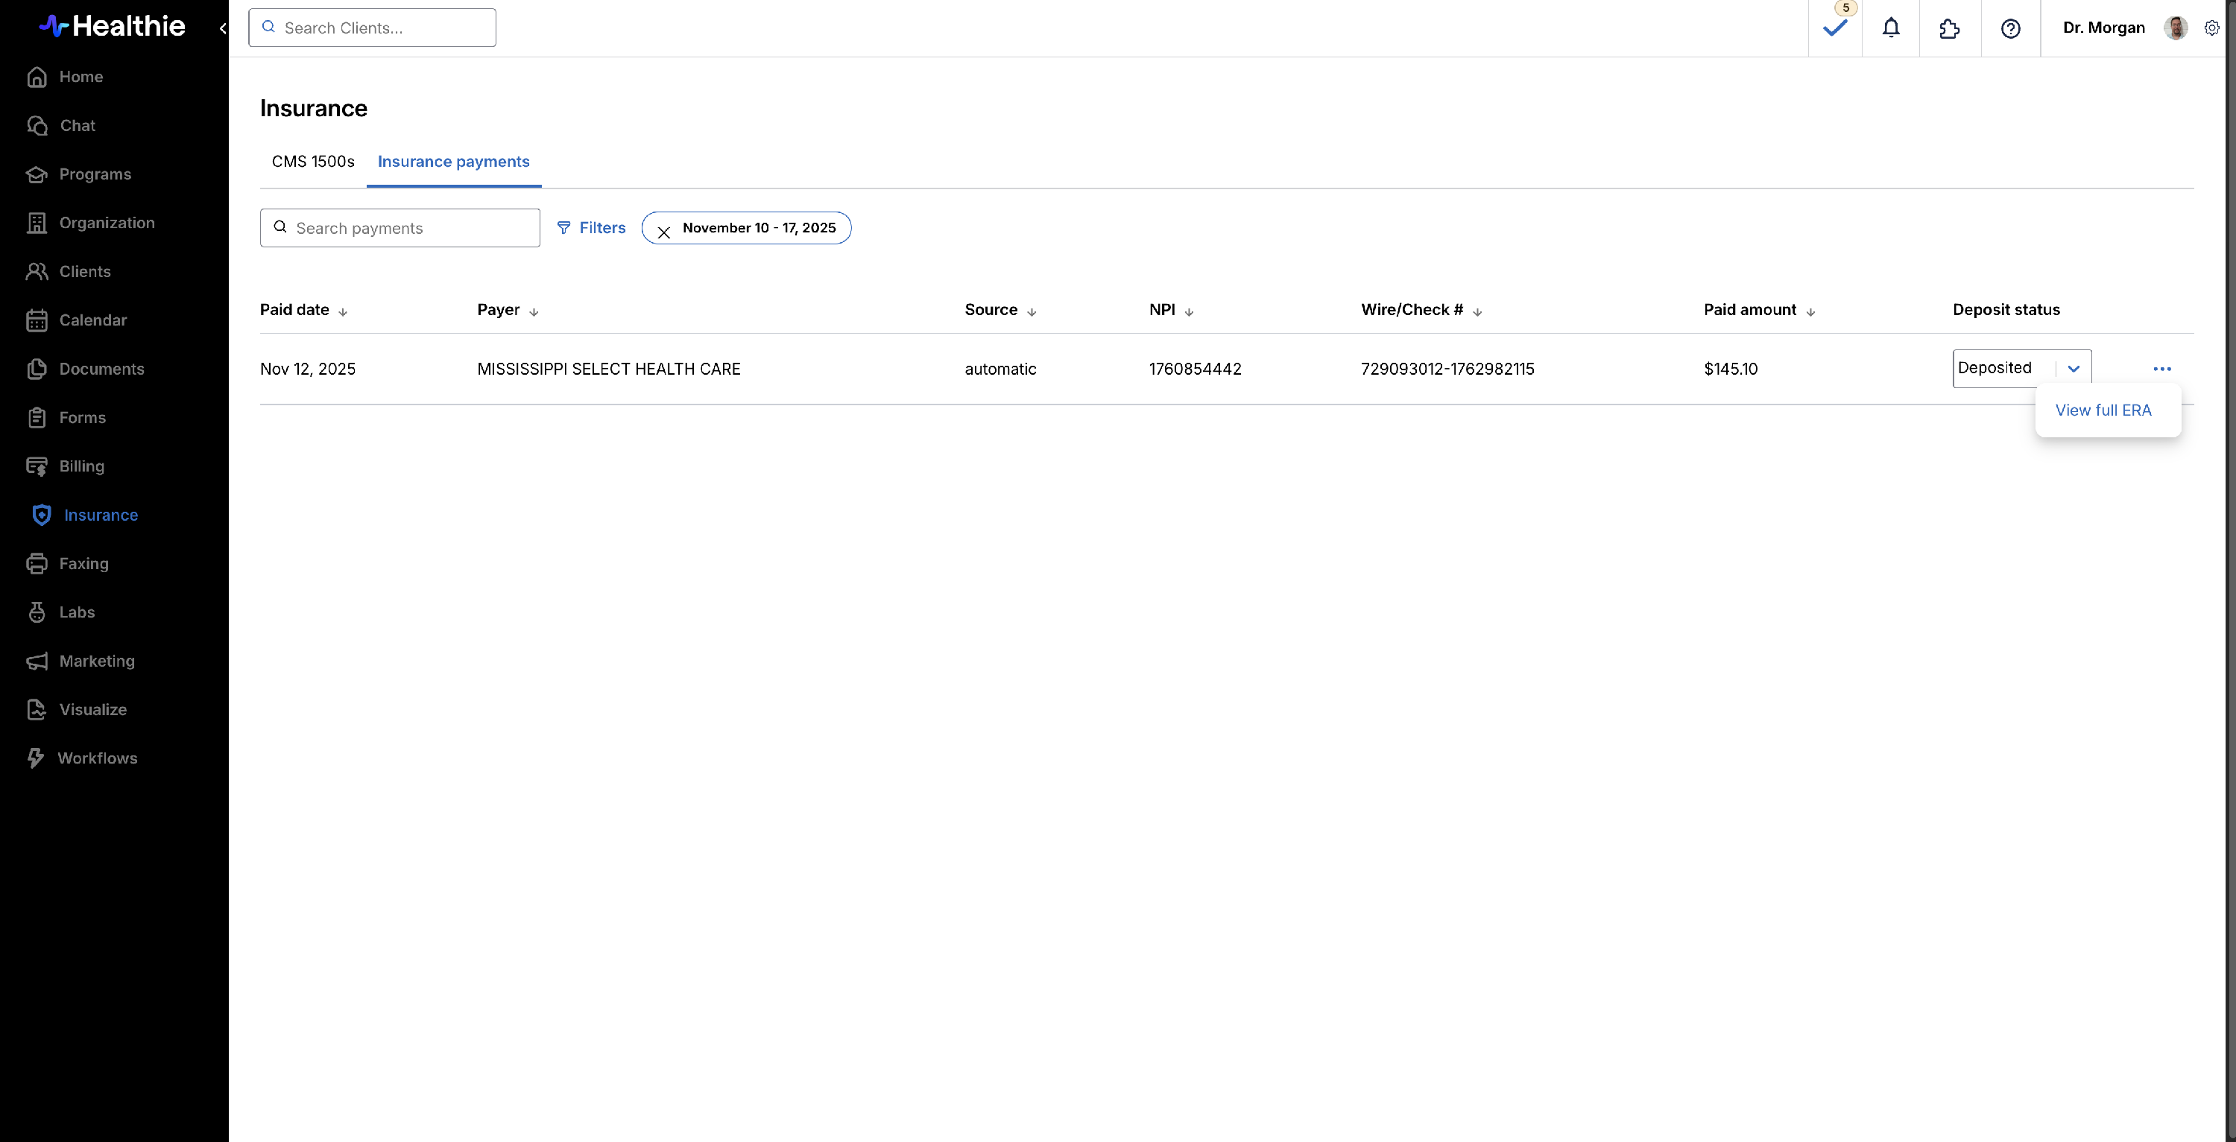
Task: Remove the November 10 - 17 date filter
Action: tap(664, 232)
